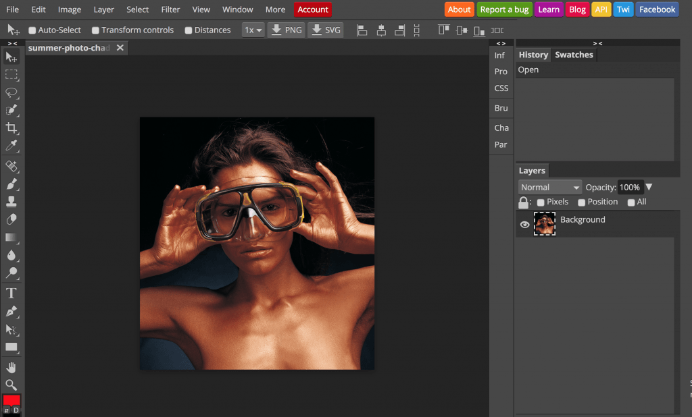Select the Rectangular Marquee tool

[x=11, y=75]
